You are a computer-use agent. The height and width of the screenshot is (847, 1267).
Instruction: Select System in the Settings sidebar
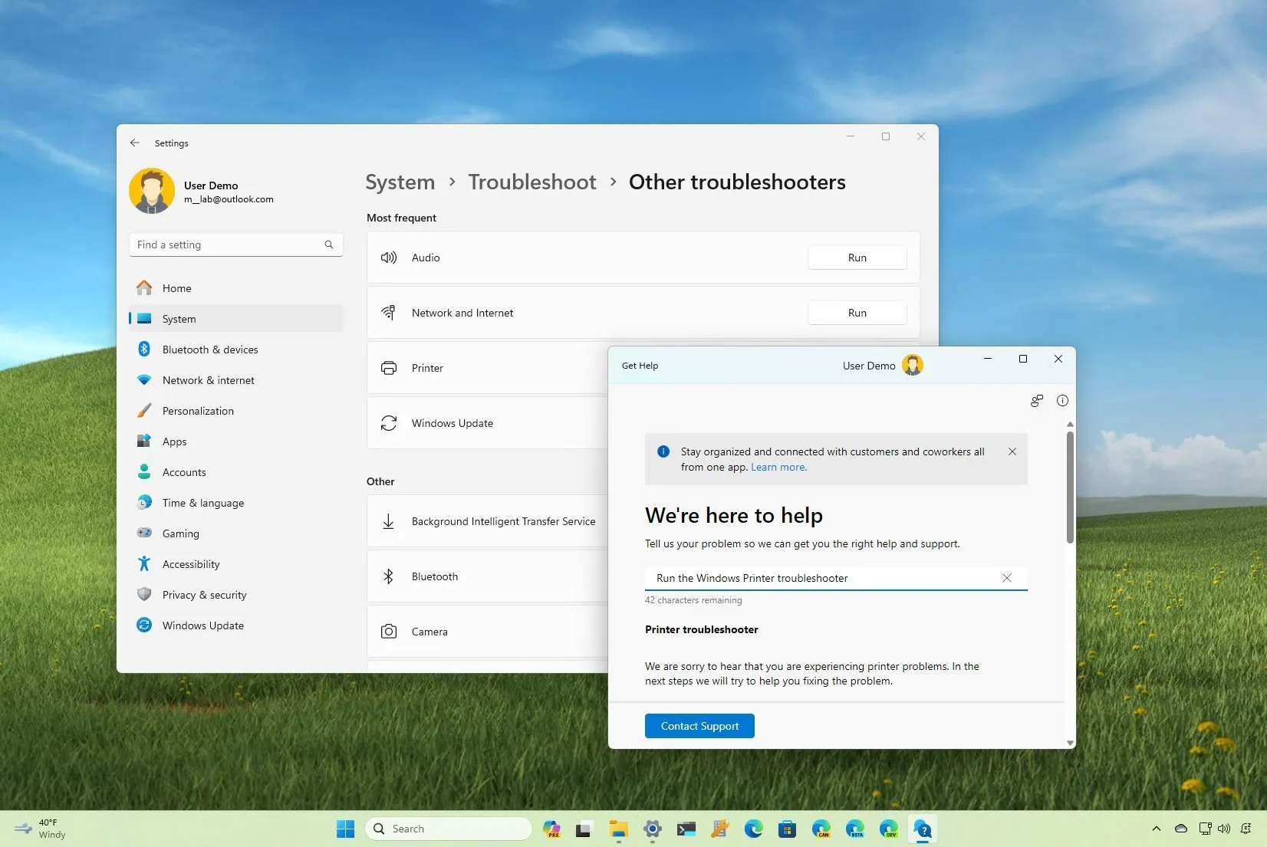236,319
